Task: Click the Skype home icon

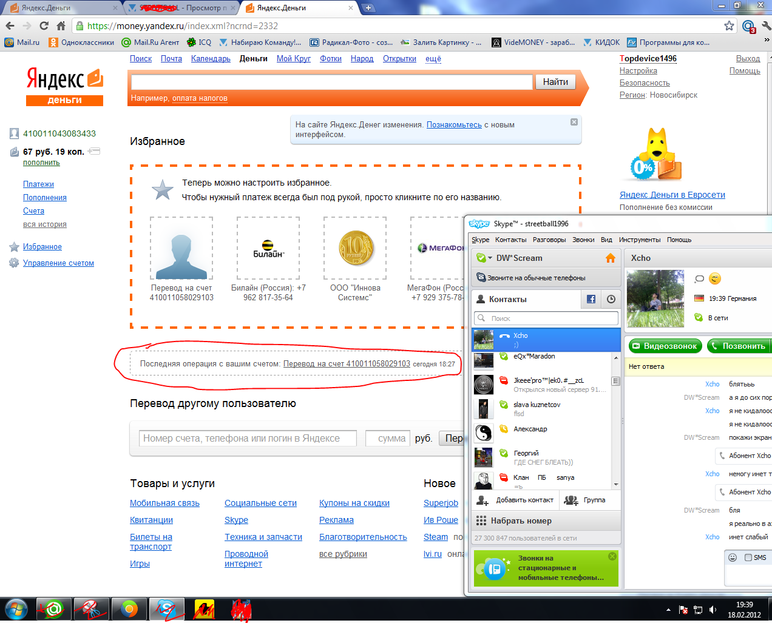Action: pyautogui.click(x=611, y=258)
